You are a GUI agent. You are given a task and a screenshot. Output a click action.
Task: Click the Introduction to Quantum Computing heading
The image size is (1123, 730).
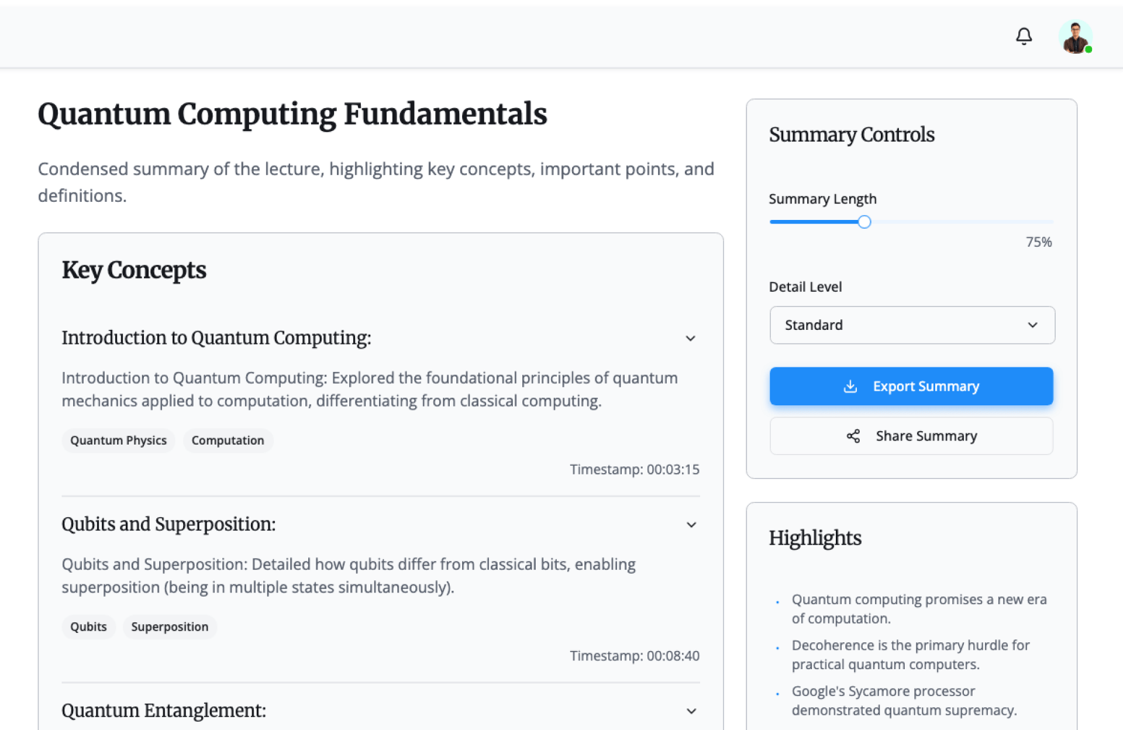(x=216, y=338)
